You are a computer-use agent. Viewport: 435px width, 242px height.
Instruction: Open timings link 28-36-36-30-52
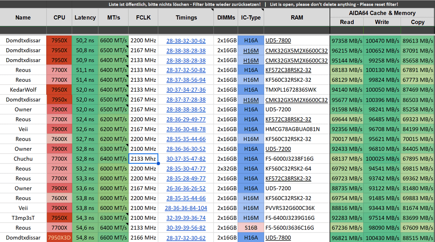coord(186,149)
